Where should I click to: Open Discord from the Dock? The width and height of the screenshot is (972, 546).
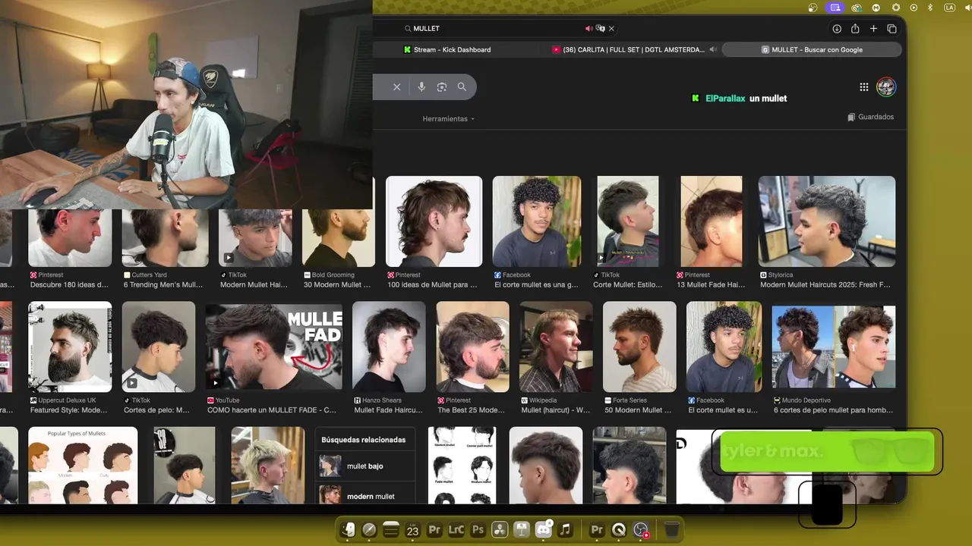coord(544,530)
